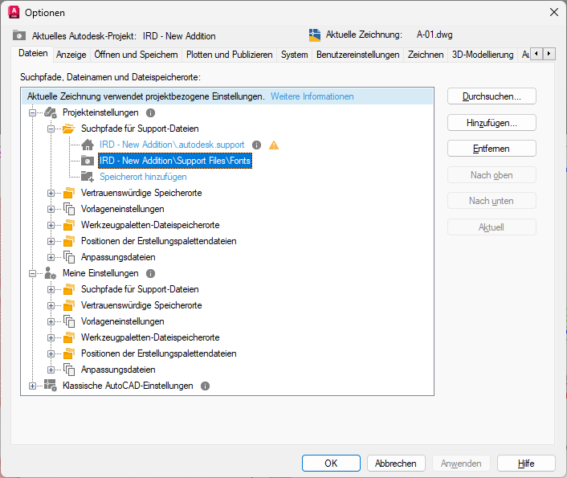Screen dimensions: 567x478
Task: Click the Entfernen button
Action: click(492, 149)
